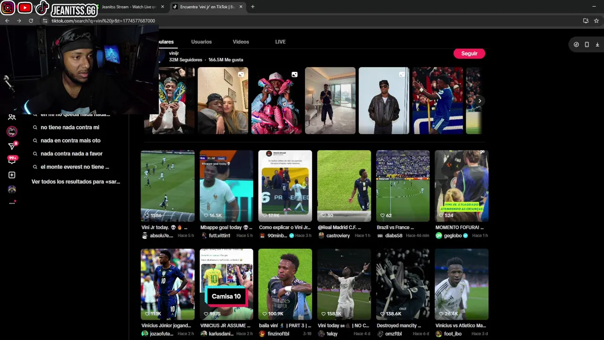604x340 pixels.
Task: Open 'Como explicar o Vini Jr...' video
Action: 285,186
